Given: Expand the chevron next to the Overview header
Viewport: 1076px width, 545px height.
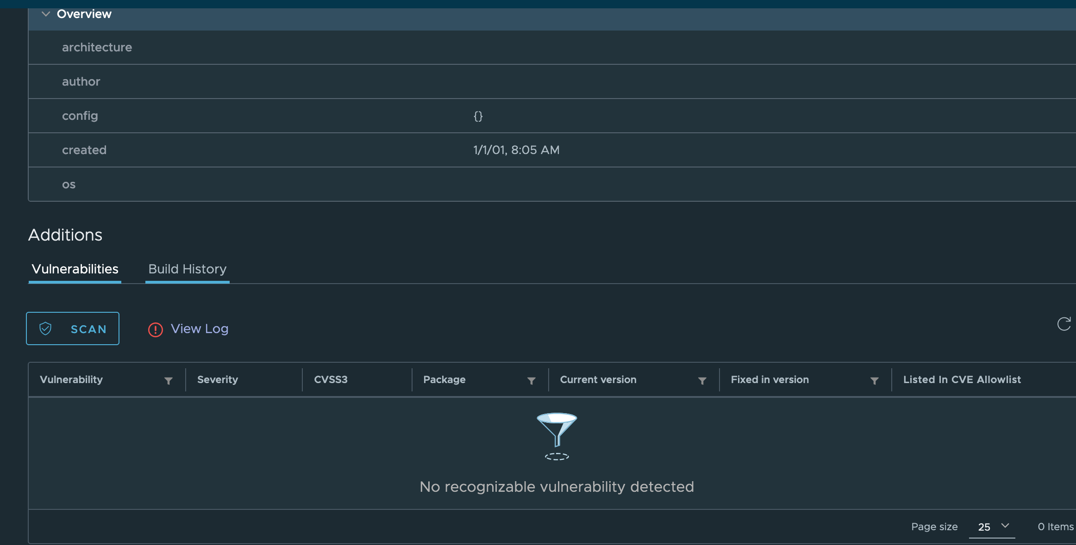Looking at the screenshot, I should pyautogui.click(x=45, y=14).
